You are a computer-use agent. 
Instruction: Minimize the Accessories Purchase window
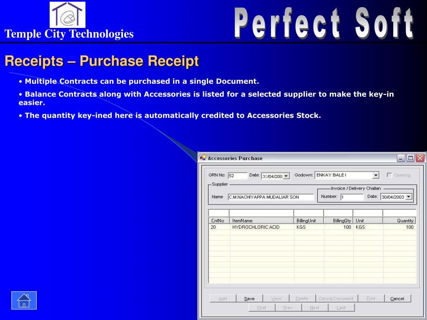pyautogui.click(x=401, y=158)
